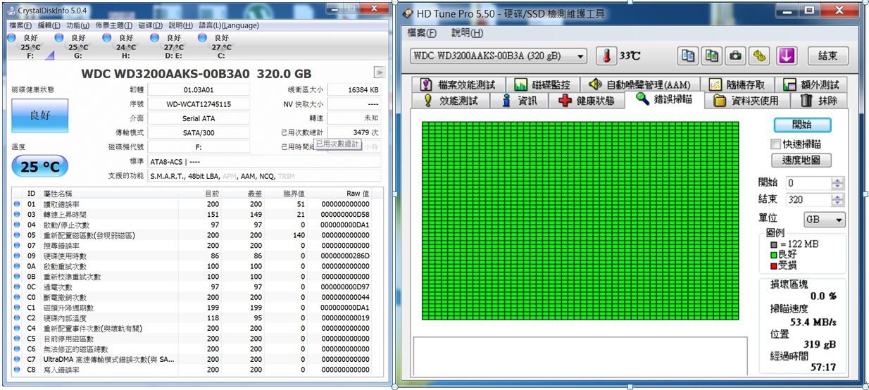Click 屬性名稱 column header
This screenshot has height=390, width=869.
click(x=57, y=193)
